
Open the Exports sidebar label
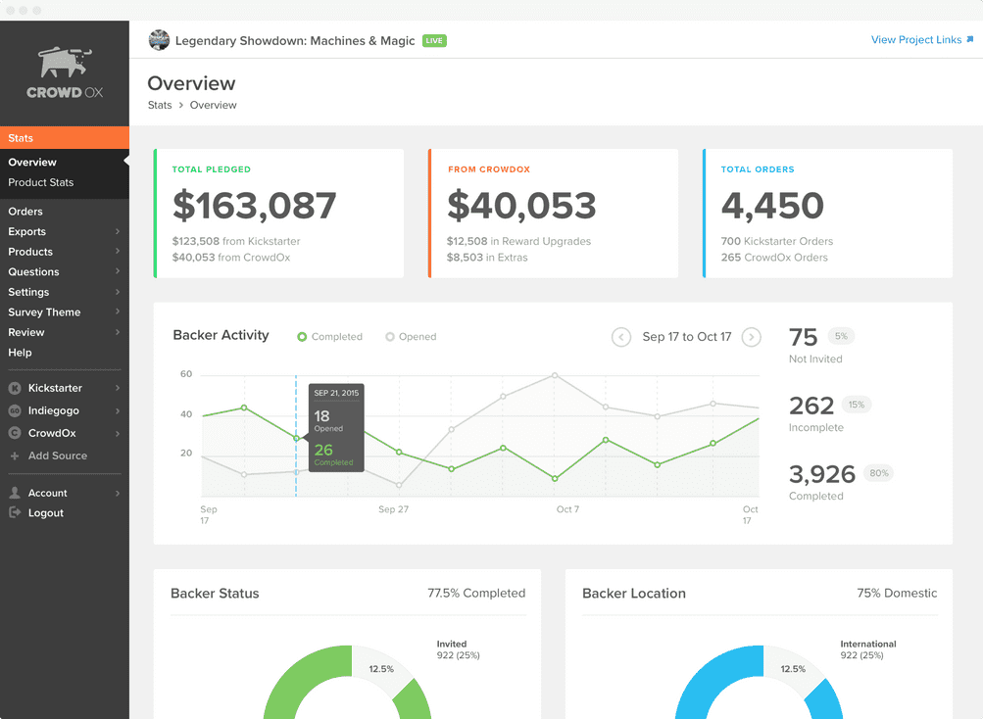point(27,231)
